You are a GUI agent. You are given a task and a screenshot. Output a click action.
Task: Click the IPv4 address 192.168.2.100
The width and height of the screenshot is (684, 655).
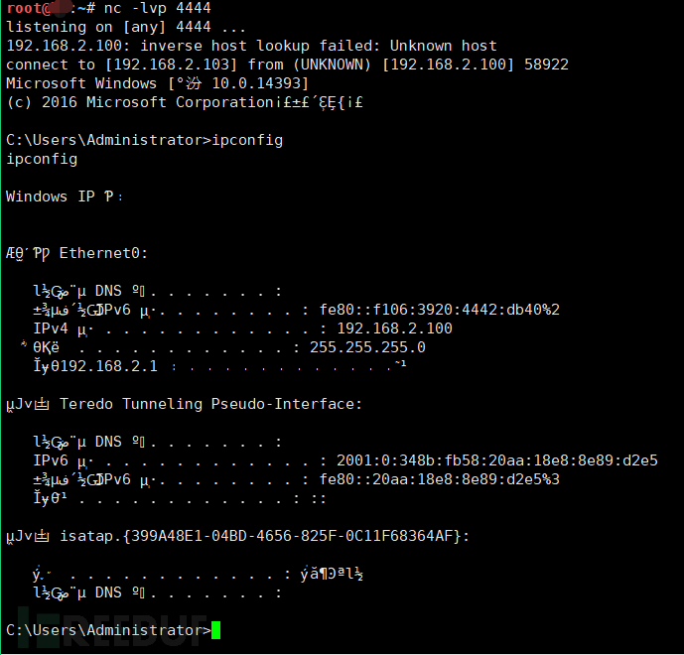point(394,327)
